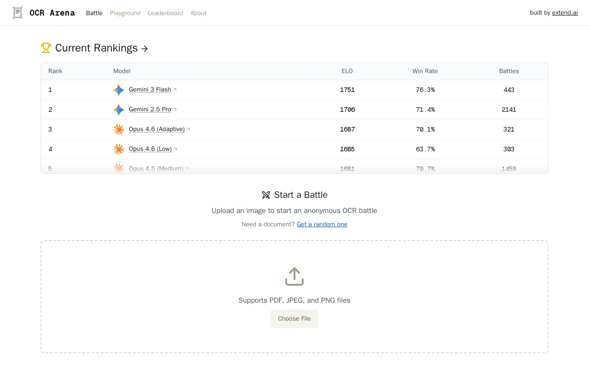Open the Playground tab

(125, 13)
